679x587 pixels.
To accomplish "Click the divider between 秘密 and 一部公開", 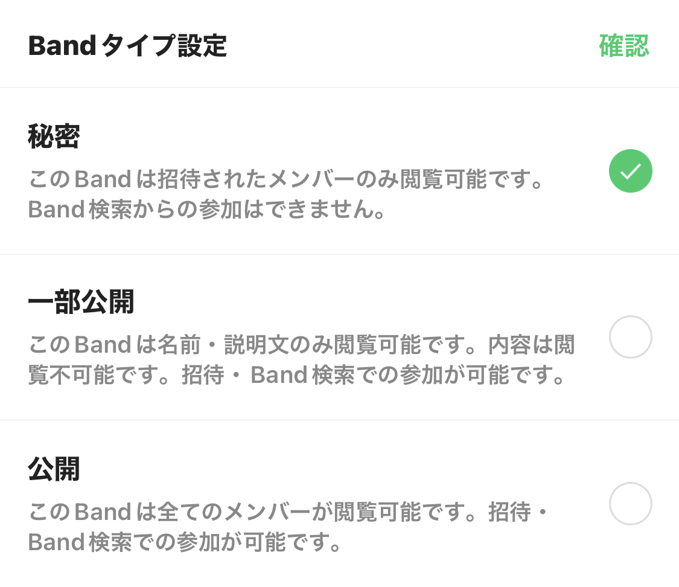I will pyautogui.click(x=339, y=254).
